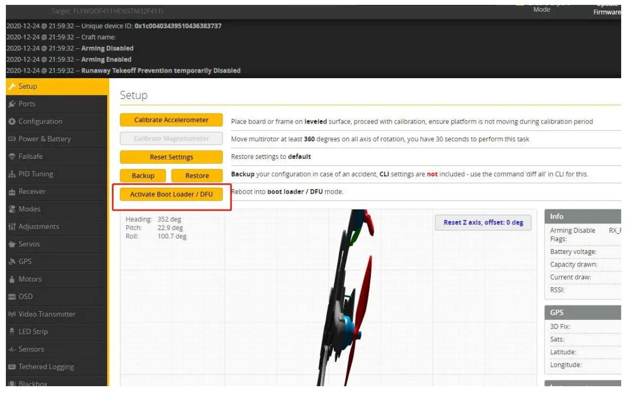
Task: Click the Setup page heading
Action: (x=134, y=95)
